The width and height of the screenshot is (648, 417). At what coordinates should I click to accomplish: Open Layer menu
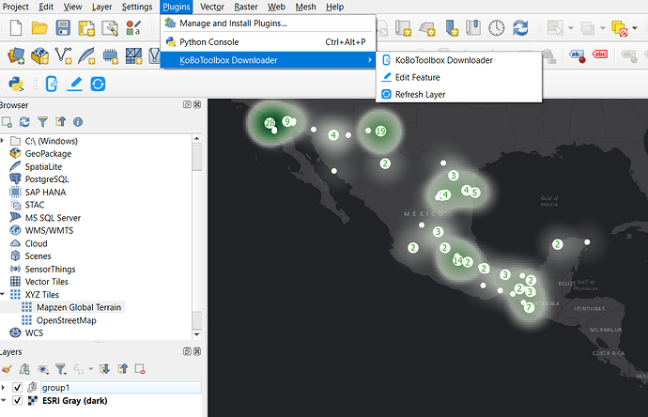pos(101,7)
